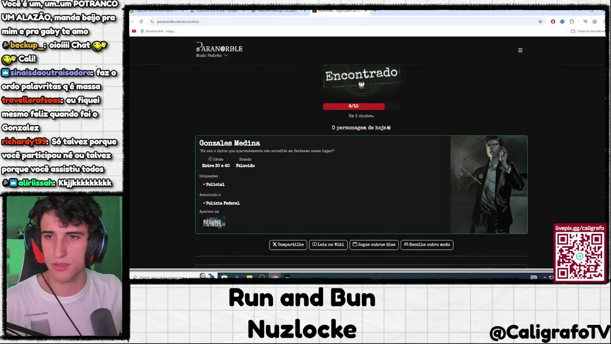Viewport: 611px width, 344px height.
Task: Click Escolha outro modo button
Action: pos(427,245)
